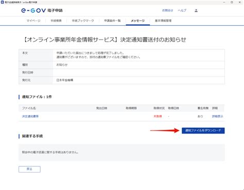Click the 発行日時 row label
The height and width of the screenshot is (190, 244).
28,72
